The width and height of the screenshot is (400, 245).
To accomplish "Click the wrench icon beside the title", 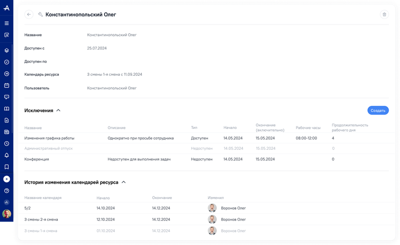I will (x=40, y=14).
